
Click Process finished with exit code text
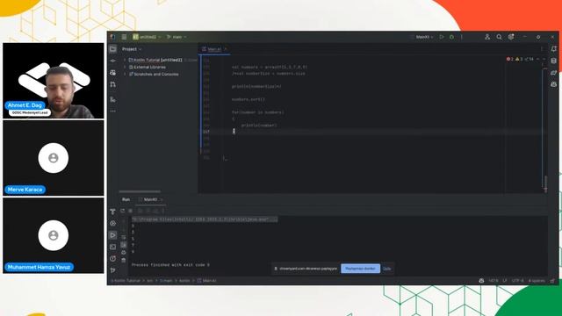pyautogui.click(x=170, y=265)
